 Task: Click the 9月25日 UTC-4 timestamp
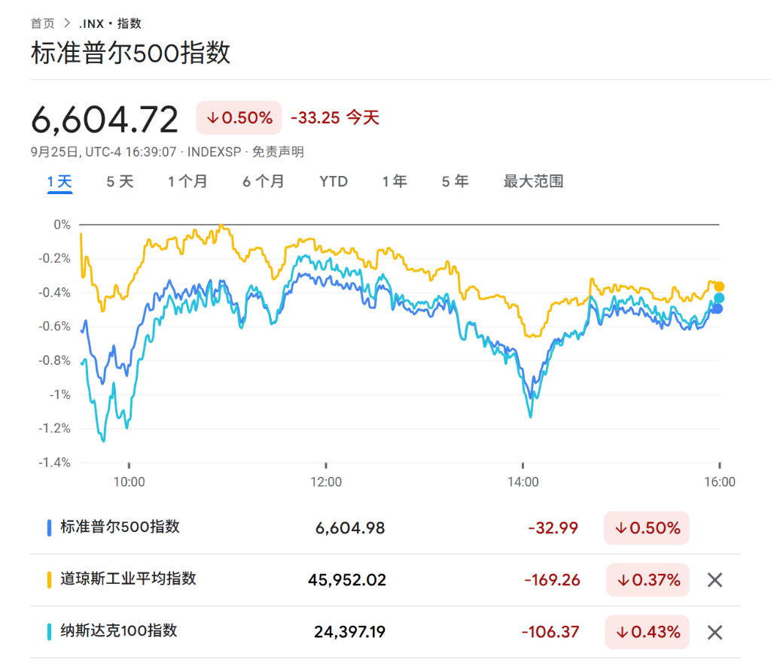tap(103, 152)
